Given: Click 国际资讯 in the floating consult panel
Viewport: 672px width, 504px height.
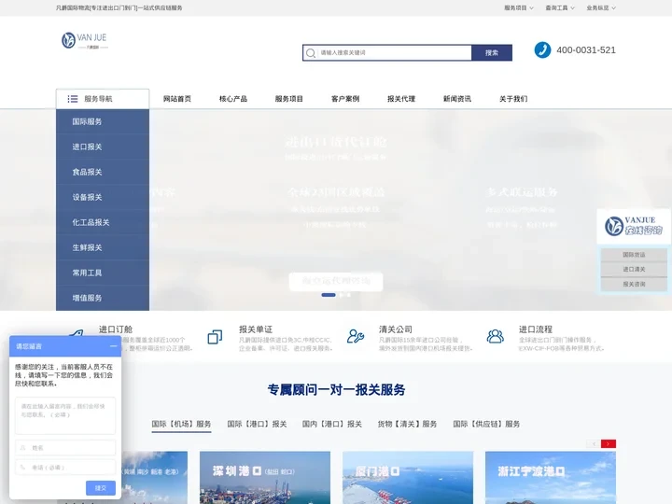Looking at the screenshot, I should pyautogui.click(x=634, y=255).
